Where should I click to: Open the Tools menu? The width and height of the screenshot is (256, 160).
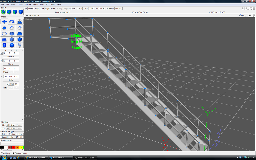pos(52,4)
